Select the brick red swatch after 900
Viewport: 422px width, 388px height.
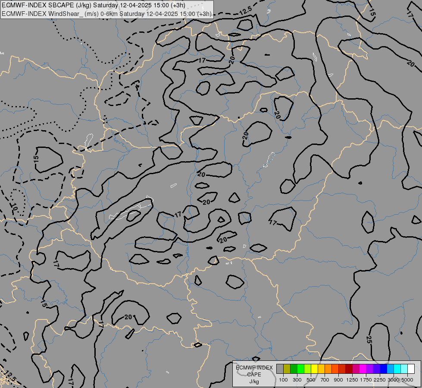[342, 369]
